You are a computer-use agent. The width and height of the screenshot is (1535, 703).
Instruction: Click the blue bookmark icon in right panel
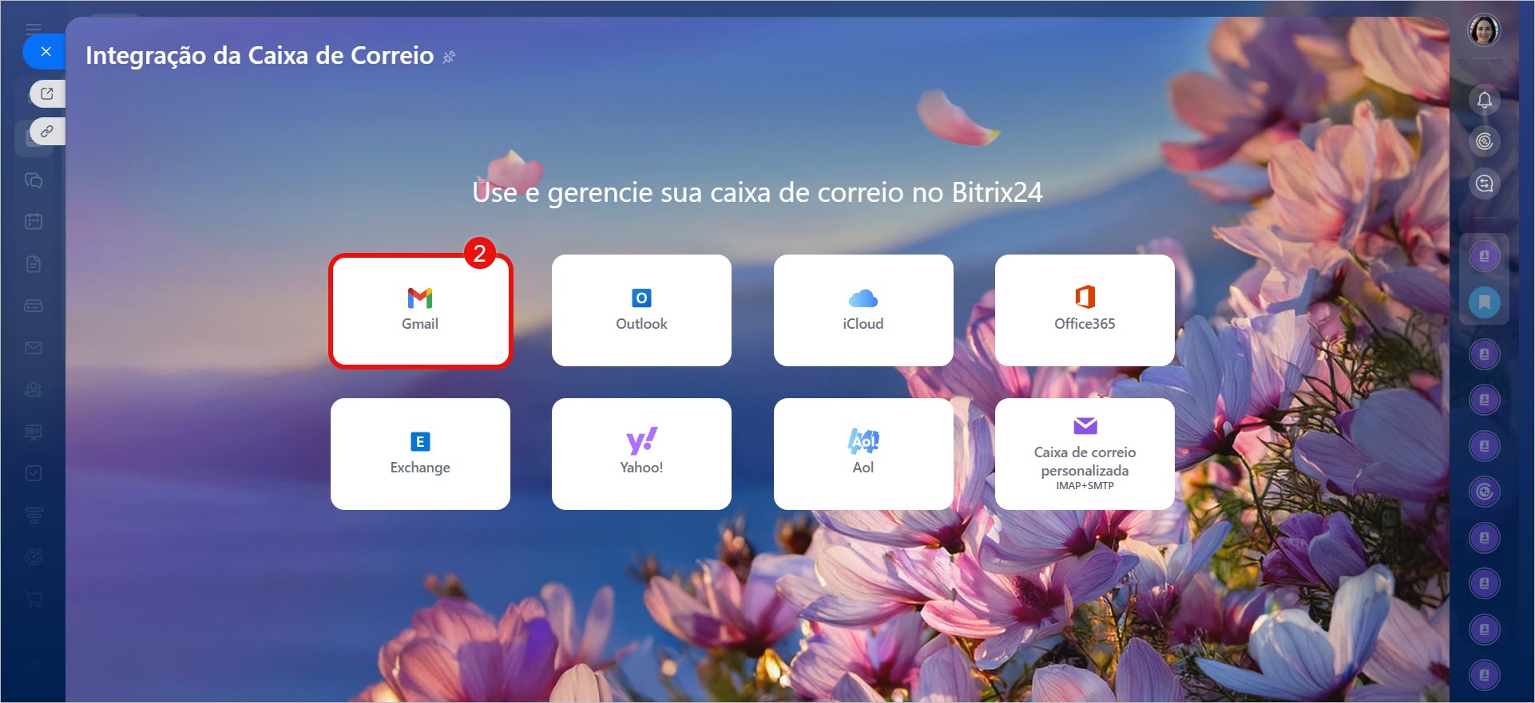point(1484,302)
